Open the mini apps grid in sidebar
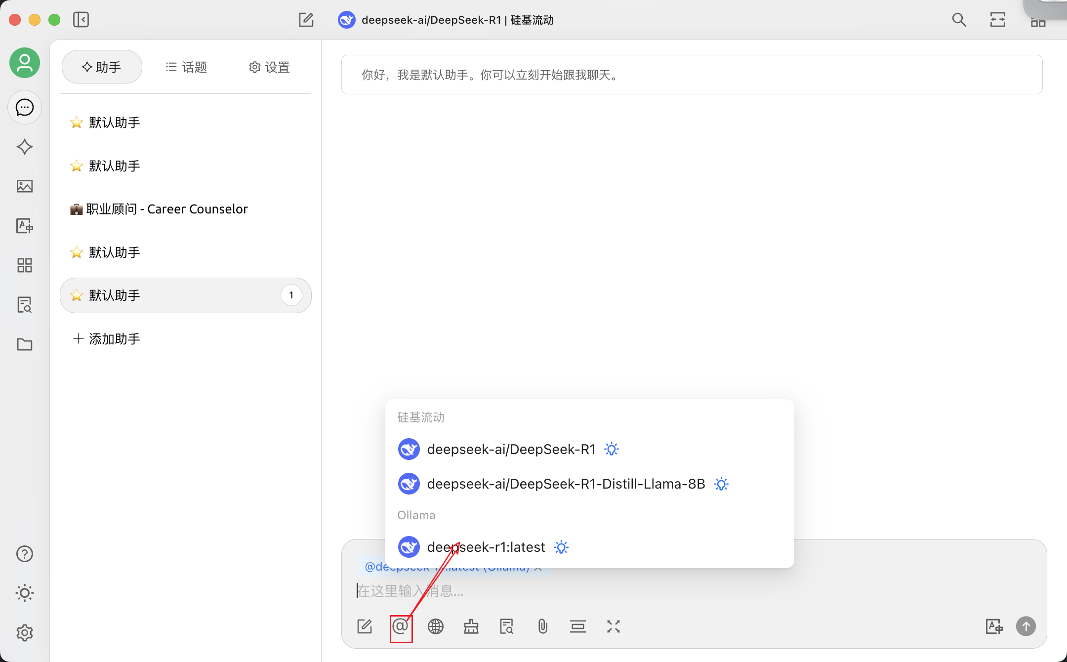The height and width of the screenshot is (662, 1067). [25, 265]
